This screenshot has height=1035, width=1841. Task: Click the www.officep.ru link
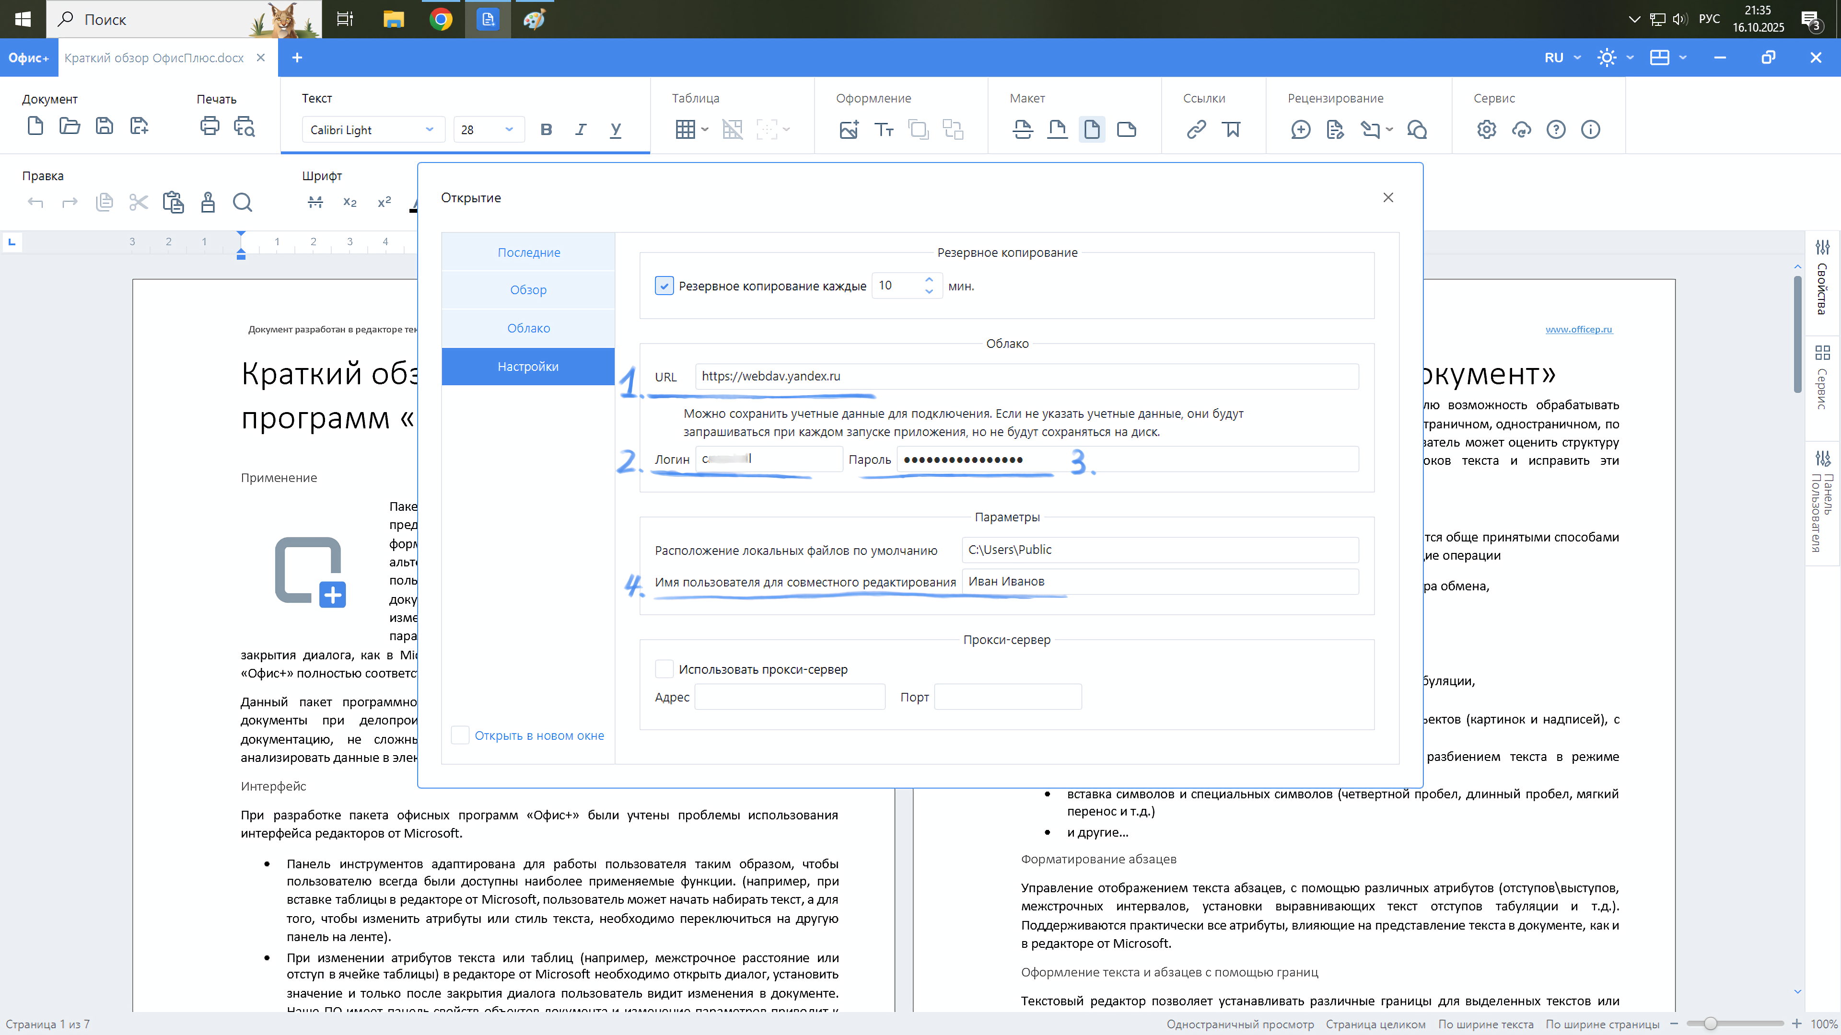click(x=1579, y=329)
